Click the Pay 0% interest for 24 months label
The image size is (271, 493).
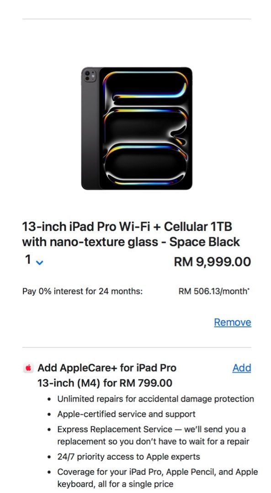coord(82,291)
